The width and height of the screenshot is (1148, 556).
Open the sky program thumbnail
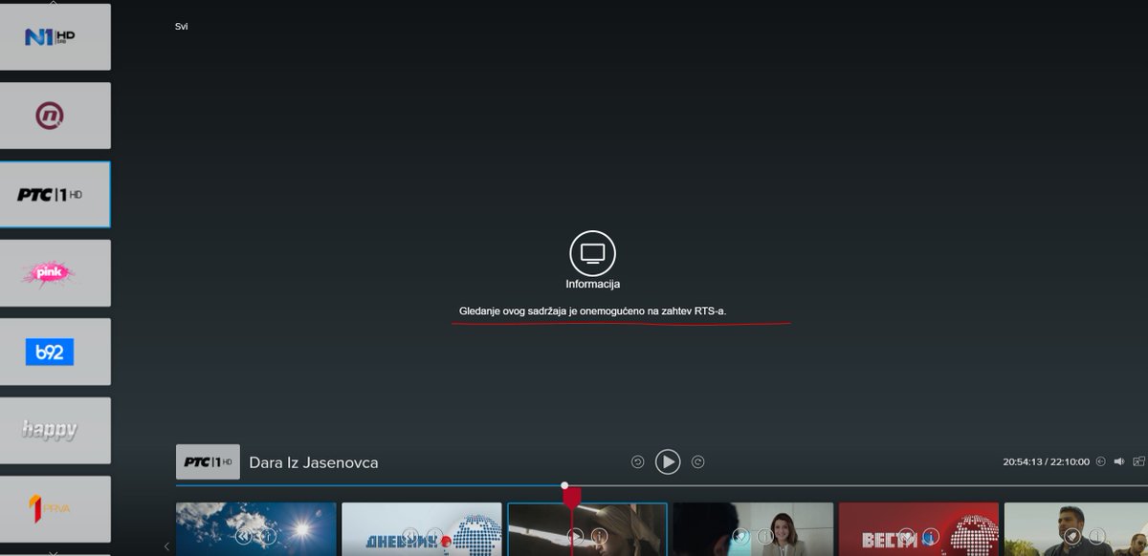tap(256, 529)
